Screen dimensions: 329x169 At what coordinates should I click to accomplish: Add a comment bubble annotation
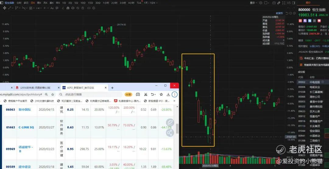57,8
